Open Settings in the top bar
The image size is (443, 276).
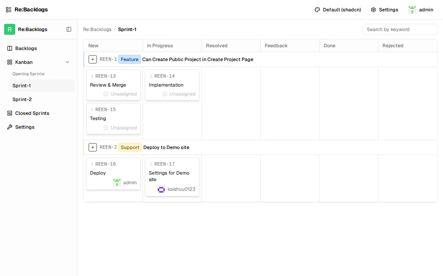pyautogui.click(x=385, y=10)
